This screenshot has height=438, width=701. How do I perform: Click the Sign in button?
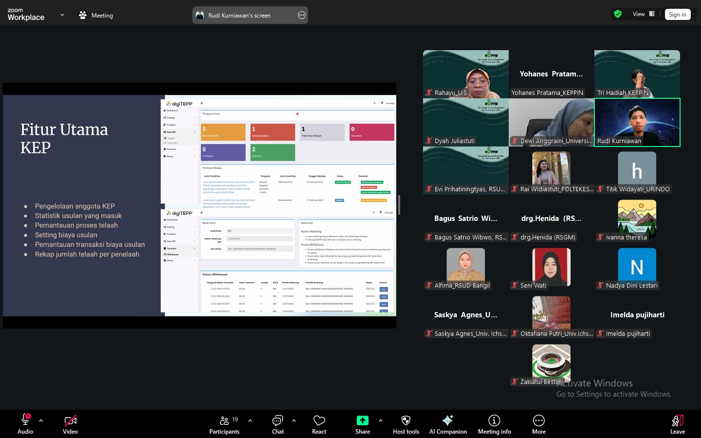[677, 15]
